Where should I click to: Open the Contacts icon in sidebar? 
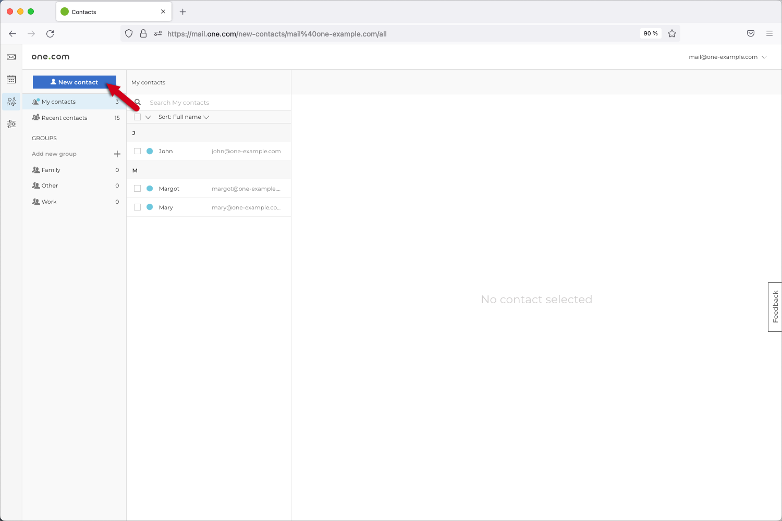[x=11, y=102]
